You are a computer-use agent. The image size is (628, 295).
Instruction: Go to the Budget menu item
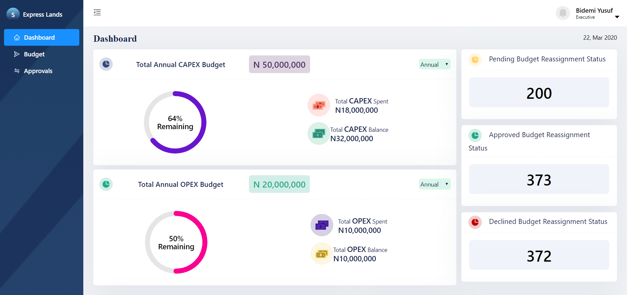coord(41,54)
